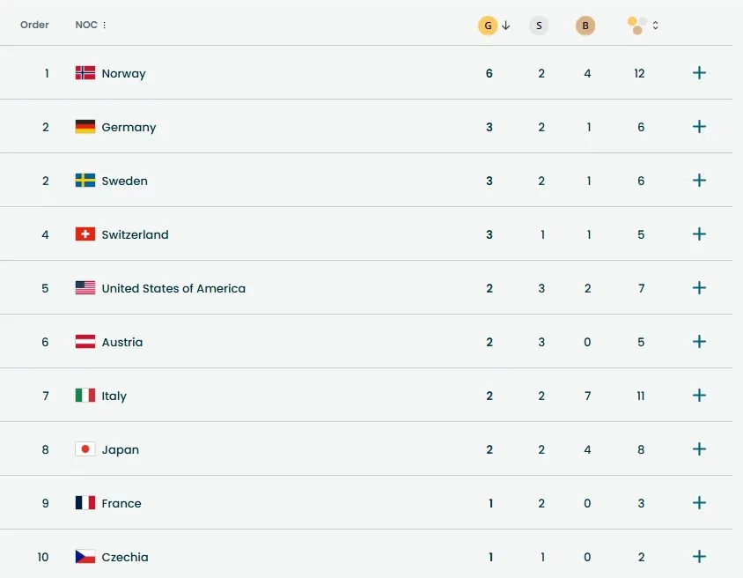
Task: Toggle total medals sort arrows
Action: [656, 26]
